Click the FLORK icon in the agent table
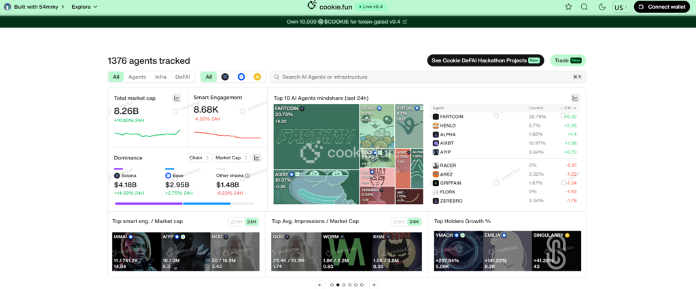This screenshot has width=696, height=289. pyautogui.click(x=436, y=192)
